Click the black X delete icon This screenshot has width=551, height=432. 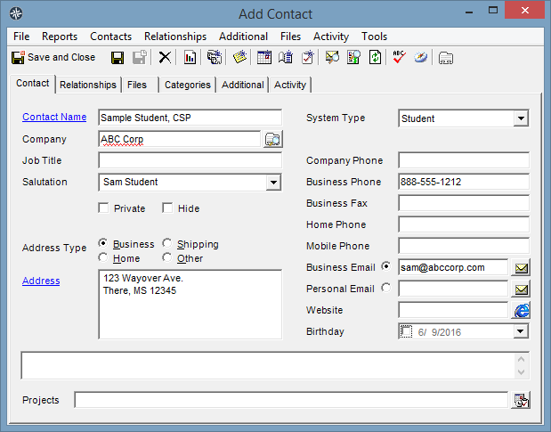(165, 58)
